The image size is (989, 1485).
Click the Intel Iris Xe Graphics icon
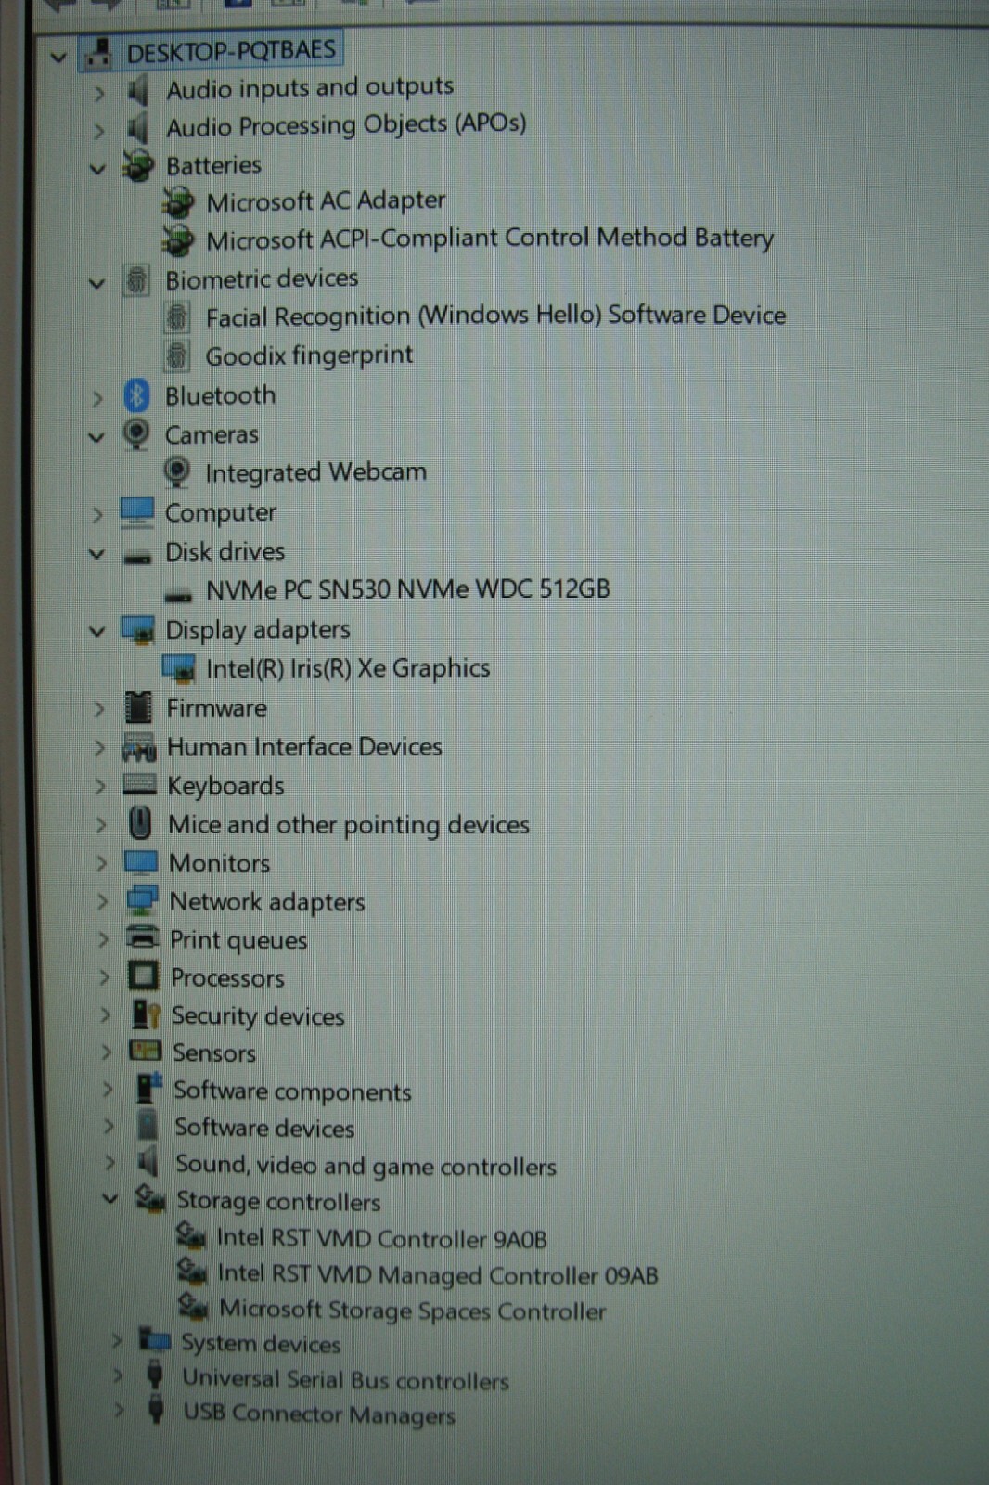pyautogui.click(x=178, y=668)
